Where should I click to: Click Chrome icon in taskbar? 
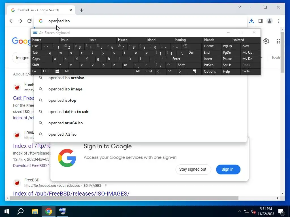coord(49,211)
